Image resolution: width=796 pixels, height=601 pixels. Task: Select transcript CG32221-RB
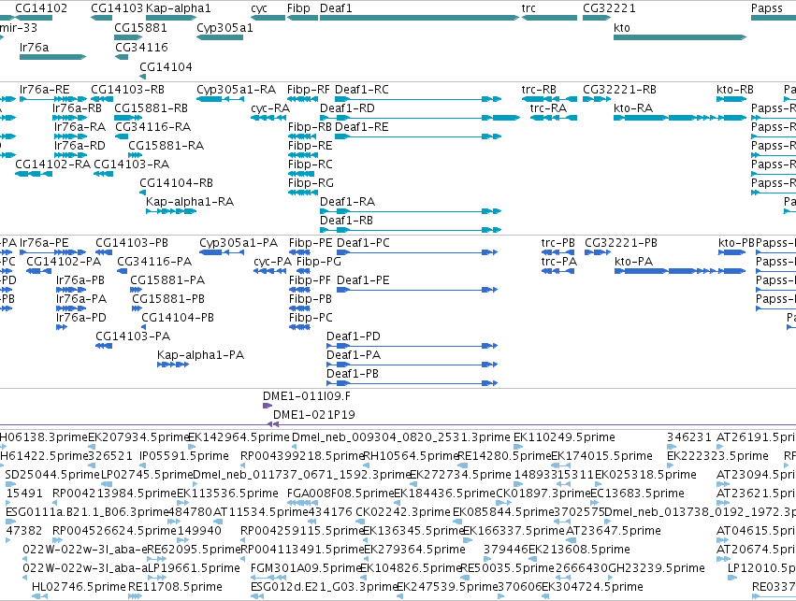point(619,90)
